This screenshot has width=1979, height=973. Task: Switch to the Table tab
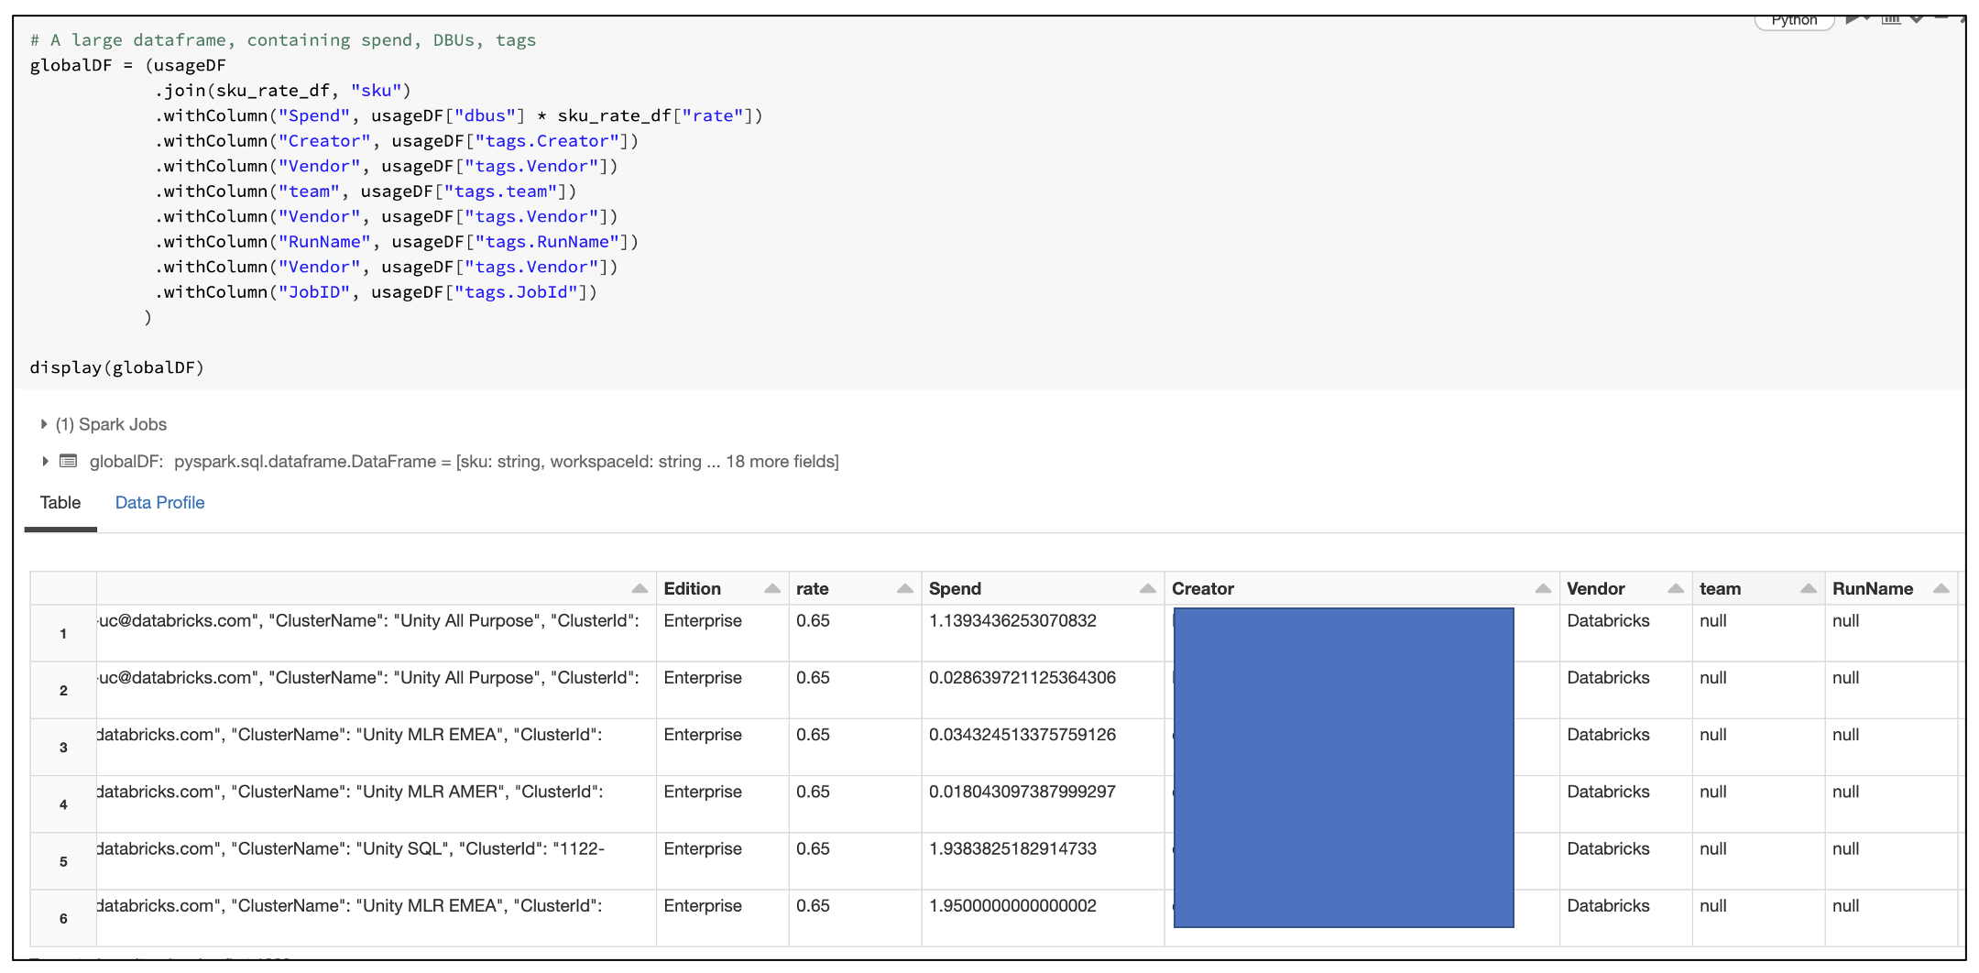(60, 503)
